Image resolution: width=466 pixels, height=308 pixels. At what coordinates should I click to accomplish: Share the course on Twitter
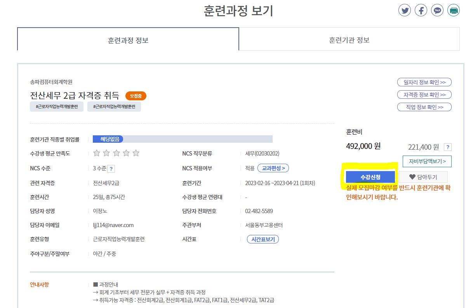click(405, 10)
